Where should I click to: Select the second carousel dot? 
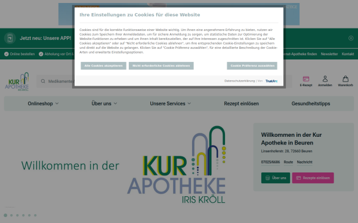pos(11,215)
